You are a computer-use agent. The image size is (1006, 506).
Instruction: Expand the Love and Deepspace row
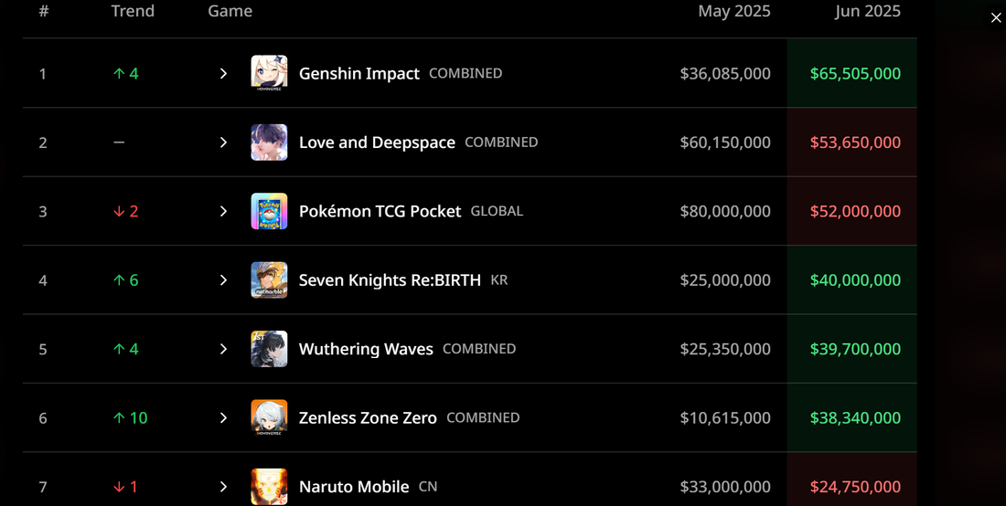223,142
